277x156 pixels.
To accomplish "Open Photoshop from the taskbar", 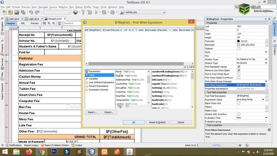I will 54,152.
